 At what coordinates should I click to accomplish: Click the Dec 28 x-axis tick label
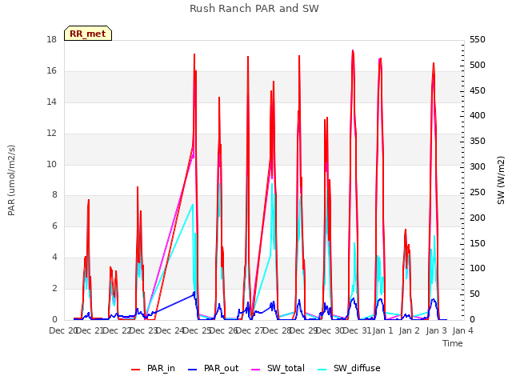point(278,330)
